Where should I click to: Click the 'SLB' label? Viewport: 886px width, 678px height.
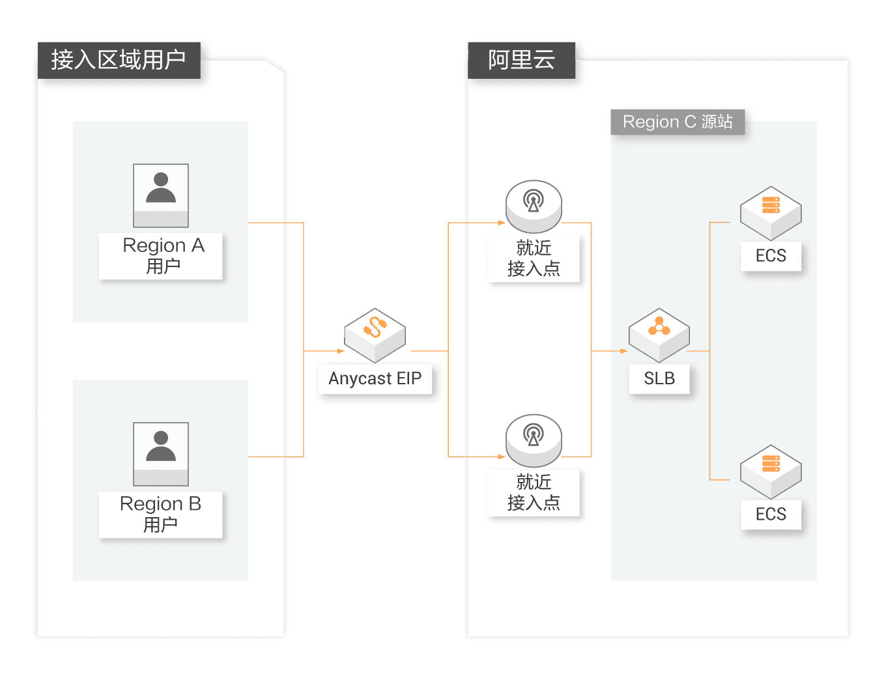coord(659,378)
